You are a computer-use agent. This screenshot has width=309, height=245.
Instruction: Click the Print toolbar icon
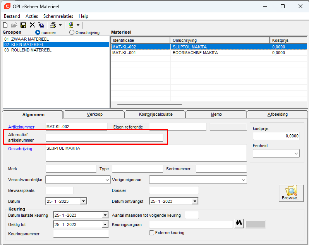(x=53, y=25)
